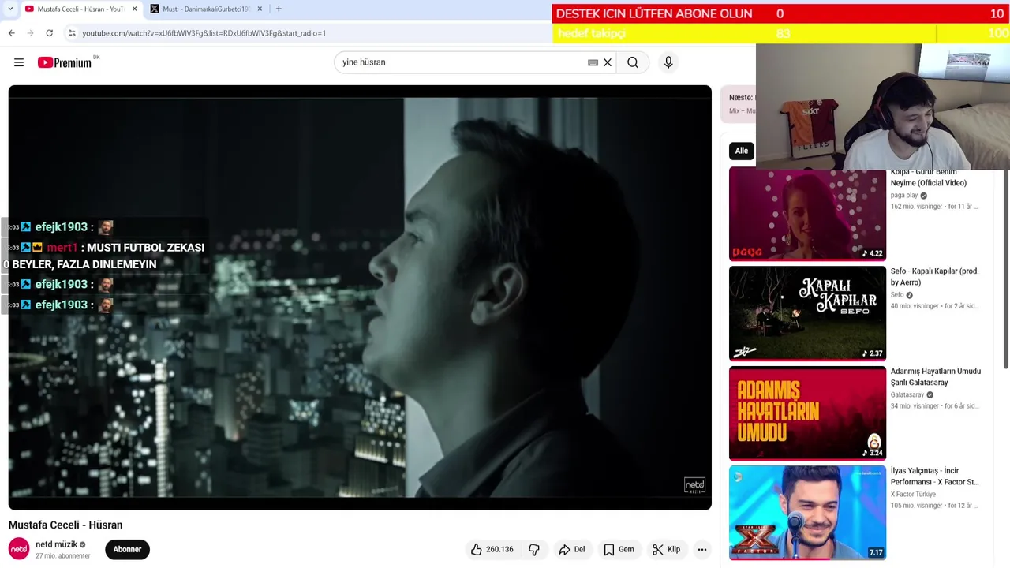This screenshot has height=568, width=1010.
Task: Create a clip with Klip button
Action: click(x=666, y=550)
